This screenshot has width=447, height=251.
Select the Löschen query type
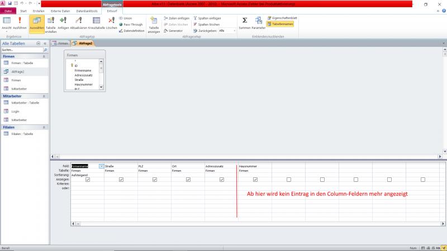click(111, 23)
